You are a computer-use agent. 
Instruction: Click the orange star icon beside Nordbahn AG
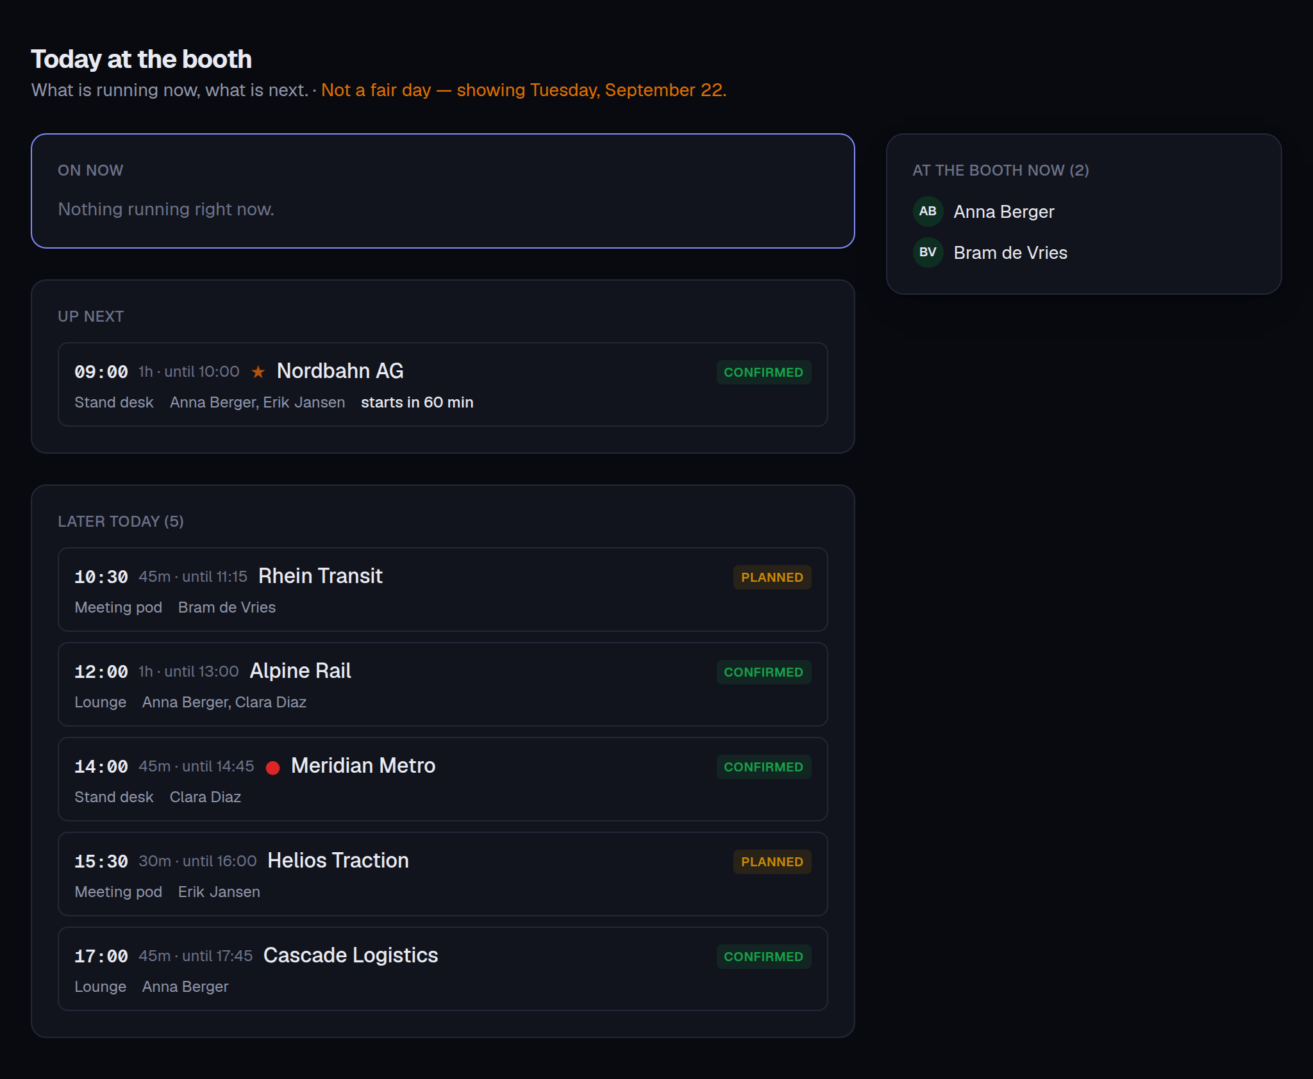(258, 372)
